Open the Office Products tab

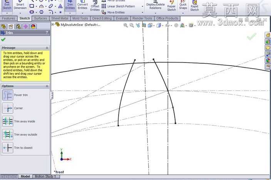coord(167,18)
